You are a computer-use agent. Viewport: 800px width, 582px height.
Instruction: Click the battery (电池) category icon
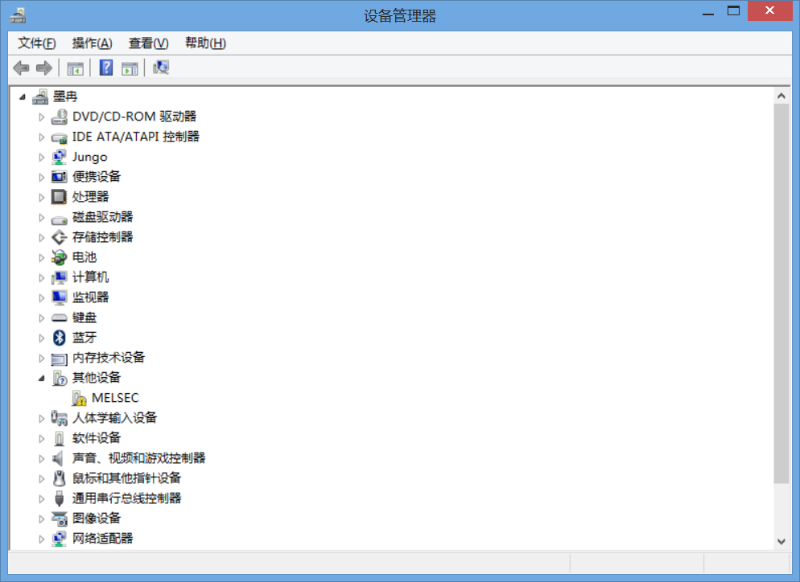point(59,257)
